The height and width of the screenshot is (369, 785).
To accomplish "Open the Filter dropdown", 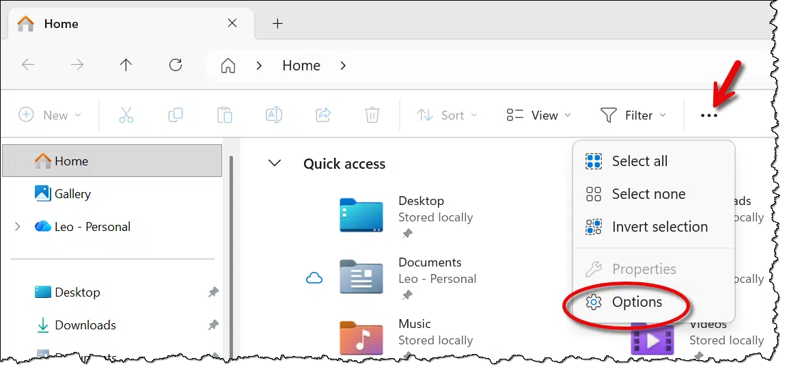I will click(x=633, y=115).
